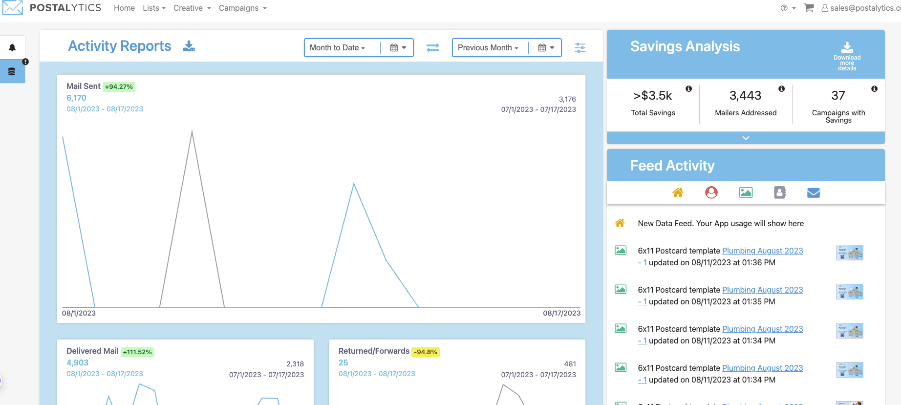Viewport: 901px width, 405px height.
Task: Click the Delivered Mail +111.52% badge
Action: pos(137,352)
